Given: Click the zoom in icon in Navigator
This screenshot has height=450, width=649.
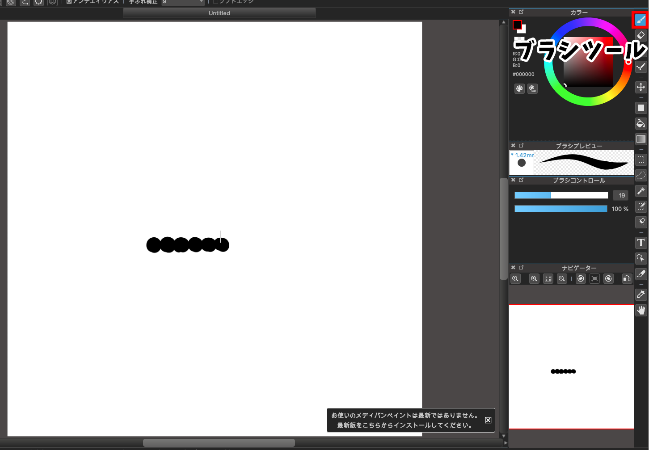Looking at the screenshot, I should pyautogui.click(x=534, y=279).
